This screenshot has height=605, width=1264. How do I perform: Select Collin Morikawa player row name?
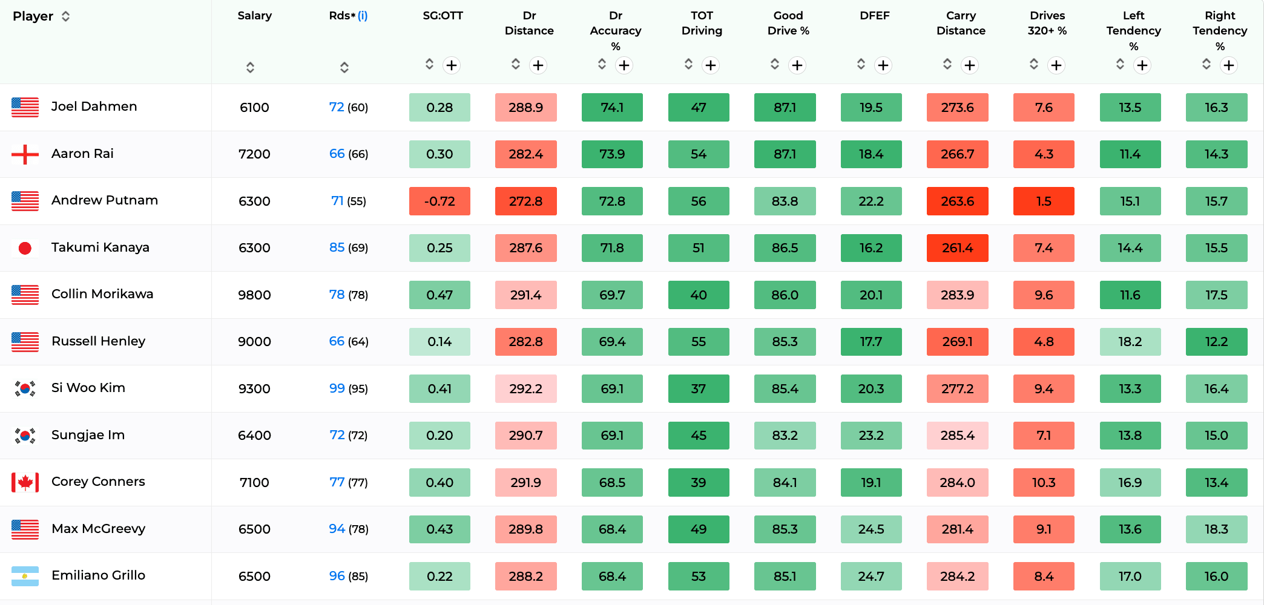tap(102, 294)
